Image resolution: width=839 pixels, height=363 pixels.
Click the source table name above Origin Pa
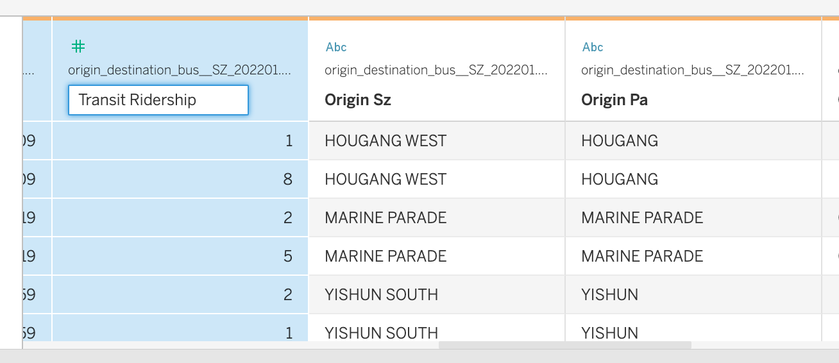click(x=692, y=71)
